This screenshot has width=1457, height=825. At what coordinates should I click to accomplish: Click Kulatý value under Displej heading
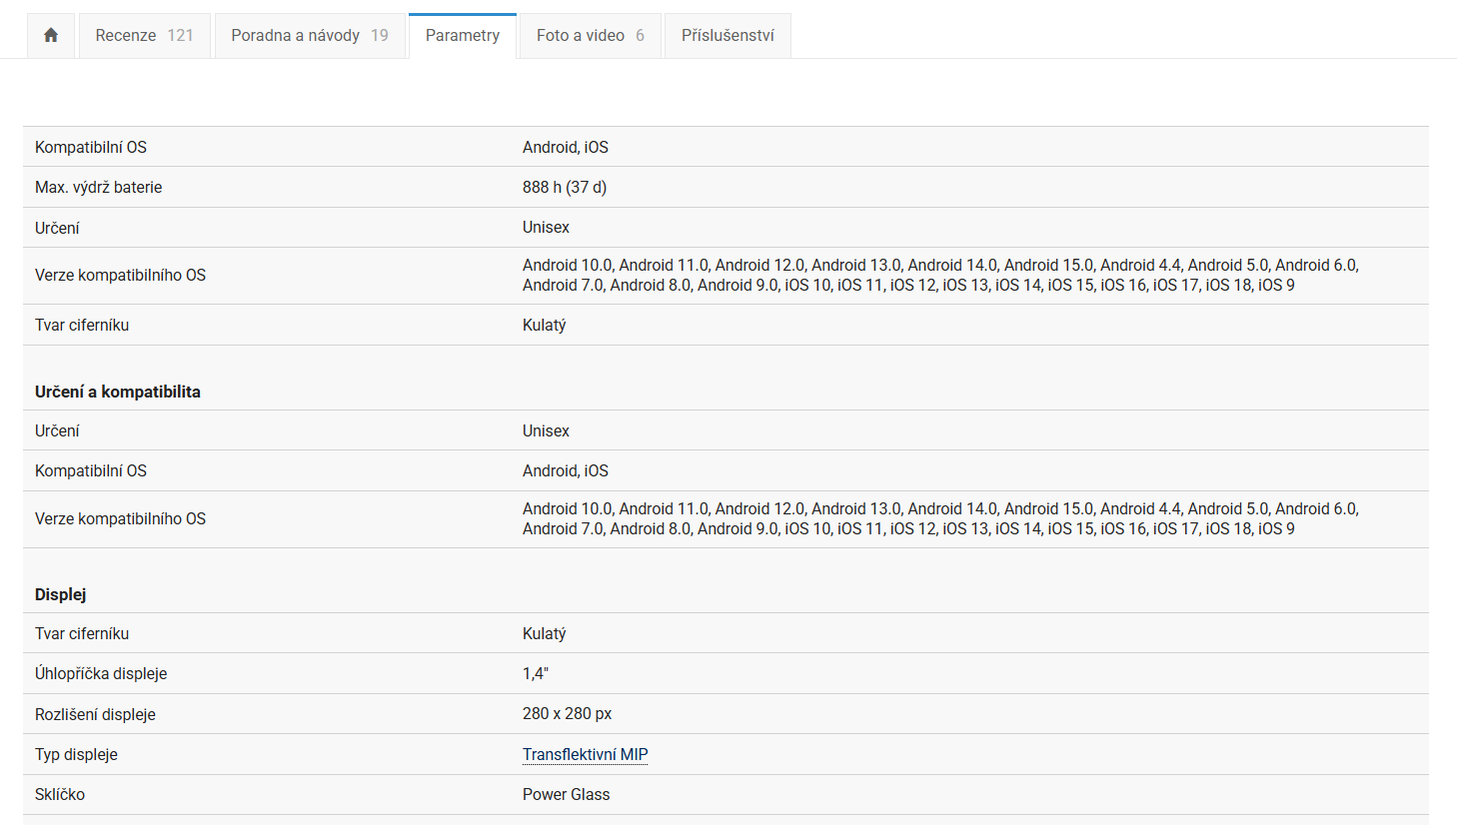(544, 633)
